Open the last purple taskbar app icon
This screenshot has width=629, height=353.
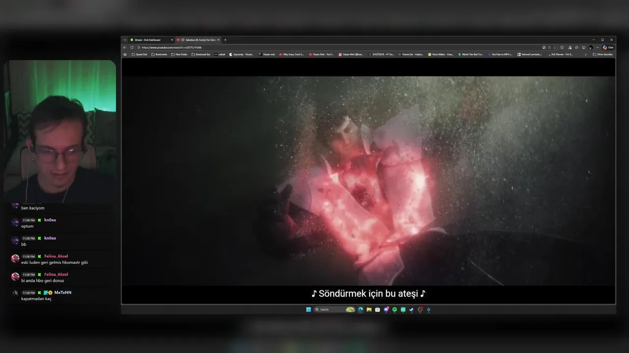(x=429, y=309)
